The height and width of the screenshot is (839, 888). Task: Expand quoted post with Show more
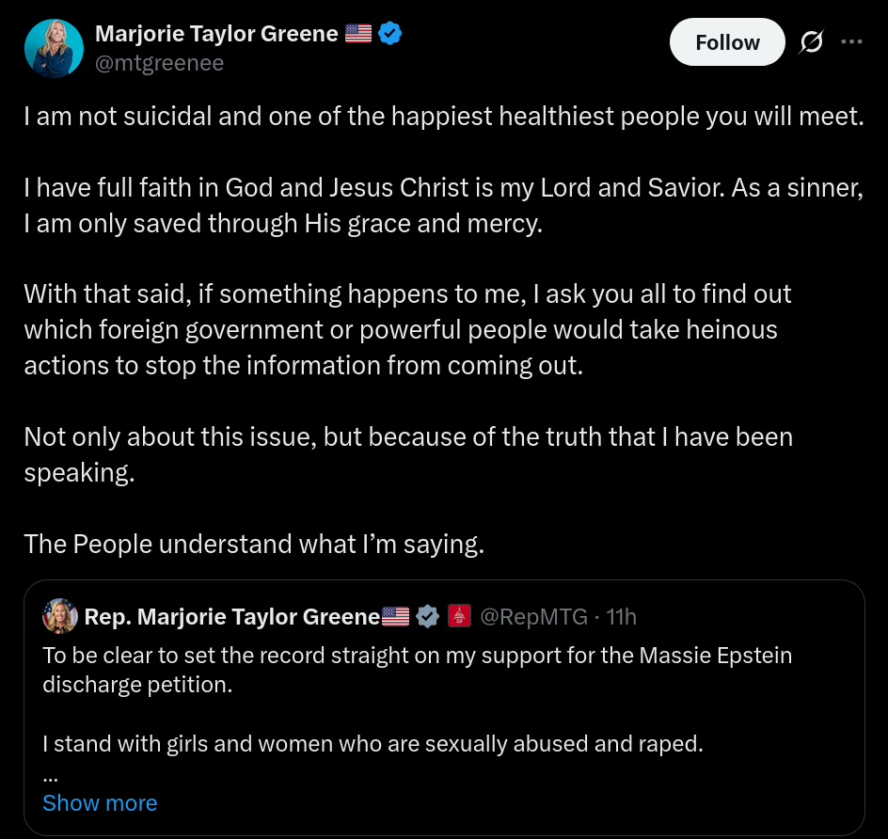coord(100,802)
